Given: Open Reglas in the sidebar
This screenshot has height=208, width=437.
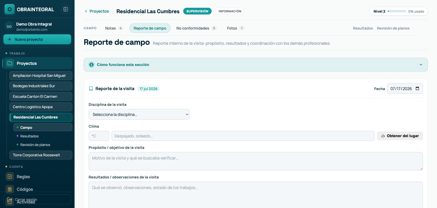Looking at the screenshot, I should [x=37, y=176].
